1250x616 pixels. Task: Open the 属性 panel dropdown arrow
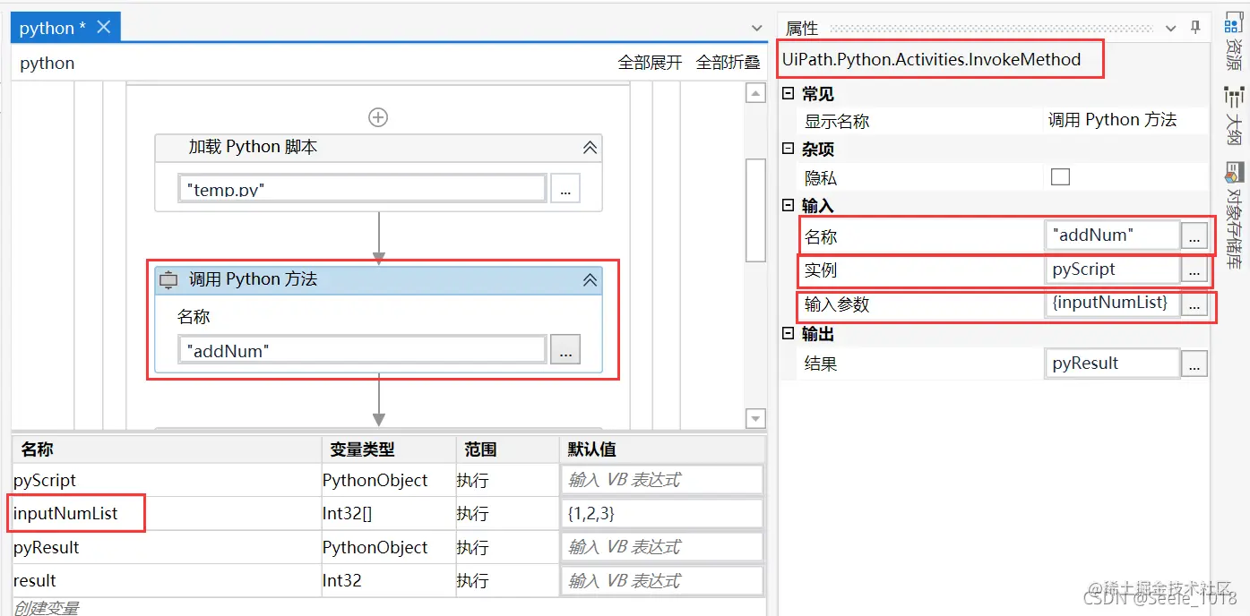coord(1170,27)
